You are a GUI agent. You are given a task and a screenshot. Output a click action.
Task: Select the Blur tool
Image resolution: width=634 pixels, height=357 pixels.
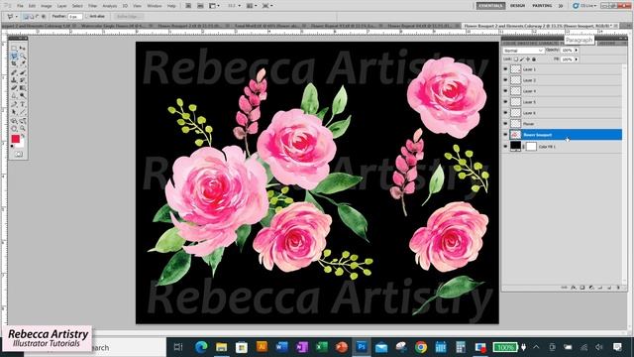14,96
